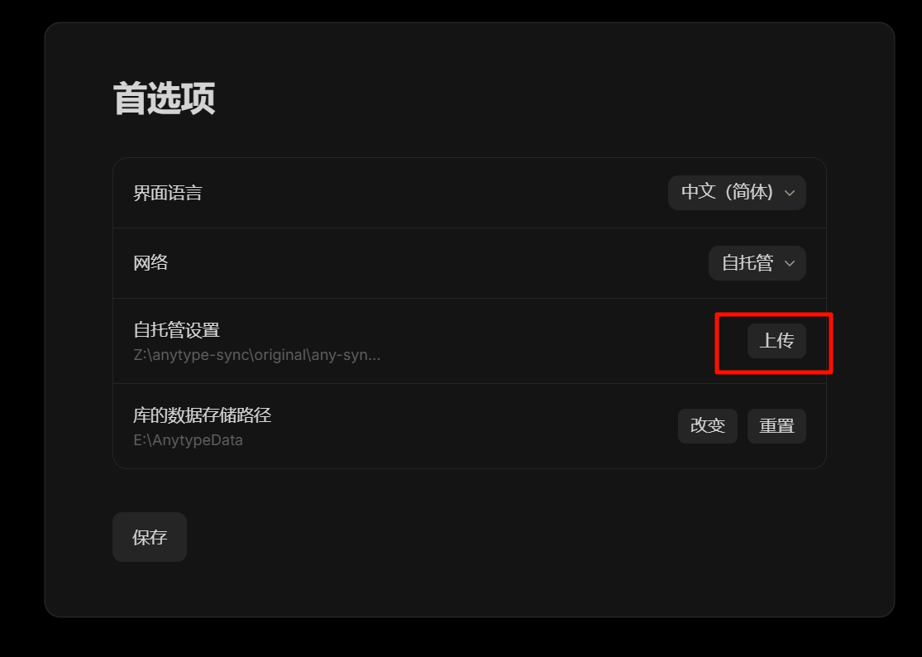Select the 中文 (简体) text in the language selector
The image size is (922, 657).
pyautogui.click(x=728, y=192)
